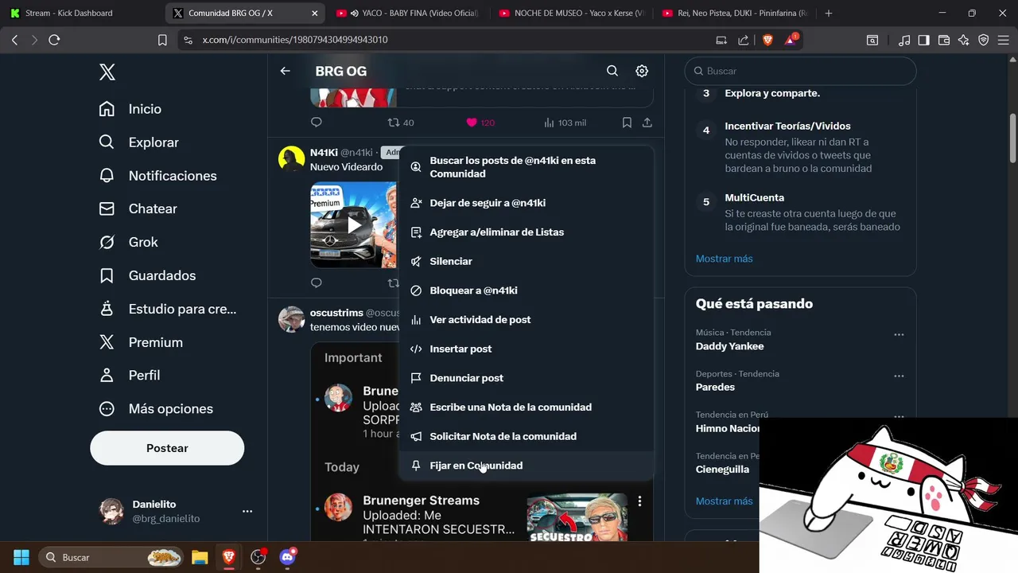Screen dimensions: 1018x573
Task: Select Buscar los posts de @n41ki
Action: (x=526, y=167)
